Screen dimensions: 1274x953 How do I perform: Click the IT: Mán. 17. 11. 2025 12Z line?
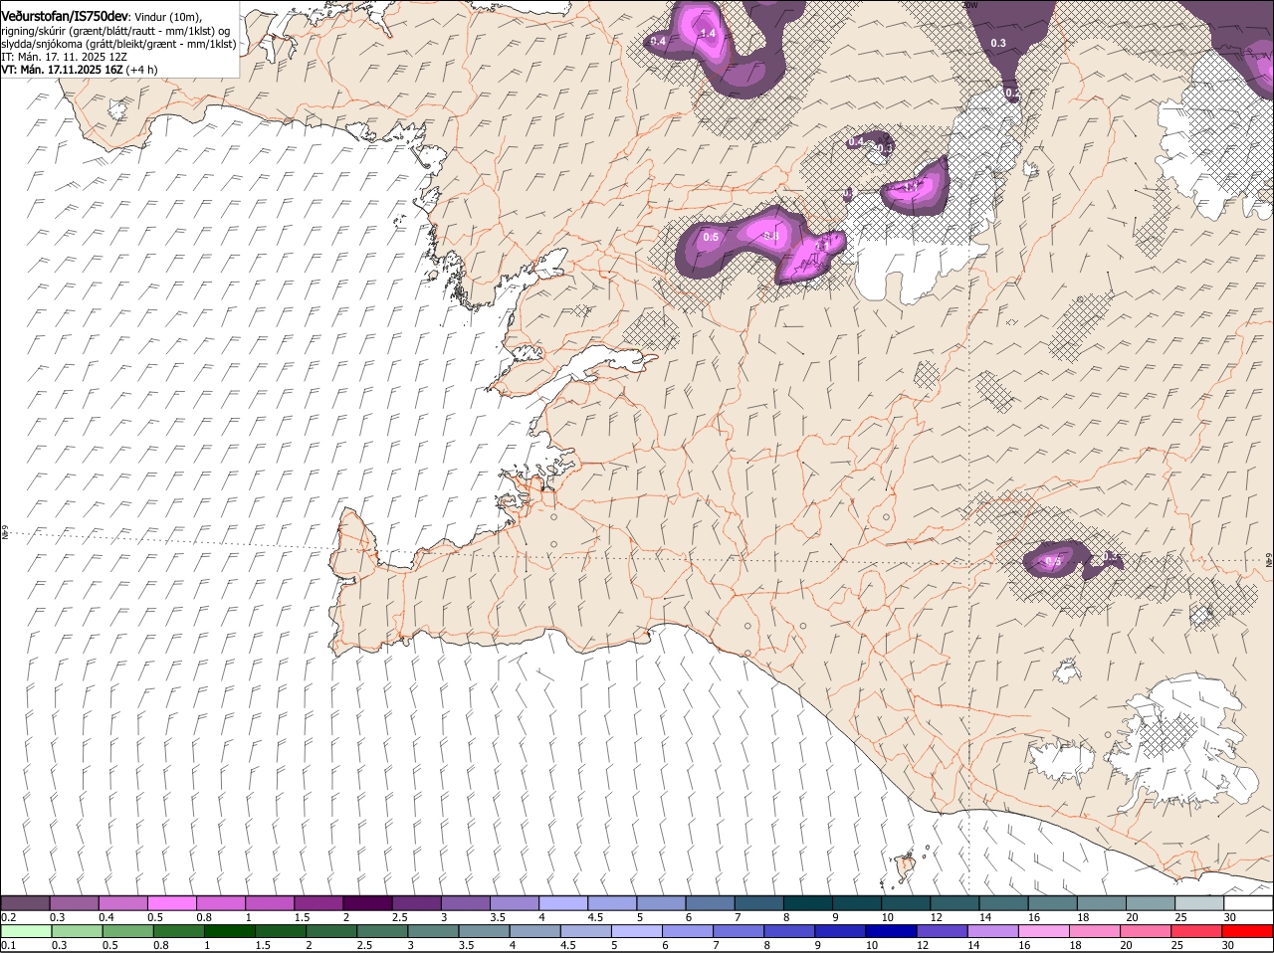click(x=64, y=57)
